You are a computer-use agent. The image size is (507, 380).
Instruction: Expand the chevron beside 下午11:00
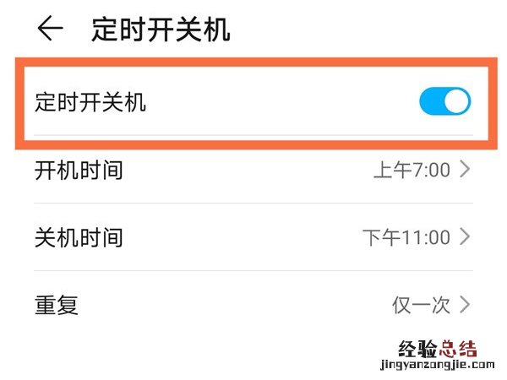click(x=465, y=237)
